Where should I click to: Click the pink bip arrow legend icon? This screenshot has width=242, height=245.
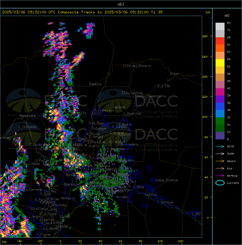pyautogui.click(x=220, y=168)
